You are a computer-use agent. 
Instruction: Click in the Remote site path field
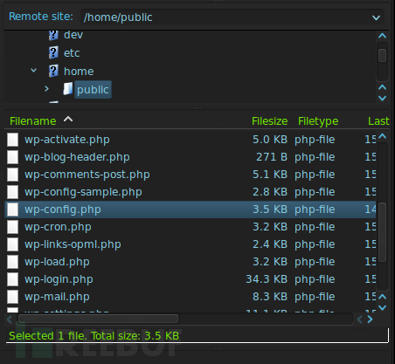[225, 17]
